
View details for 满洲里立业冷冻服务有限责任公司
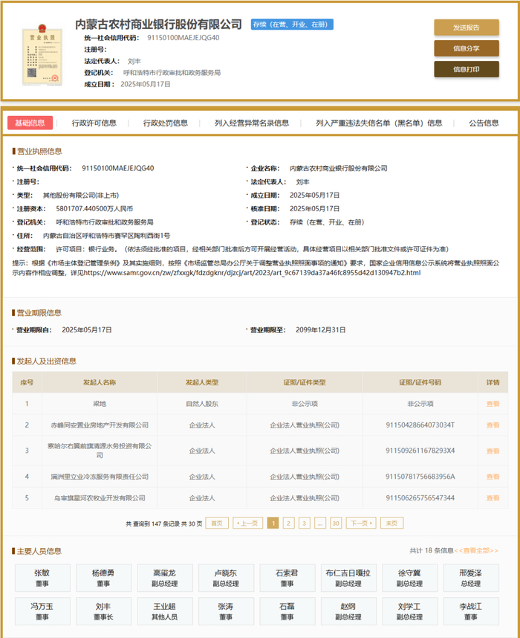click(x=493, y=477)
